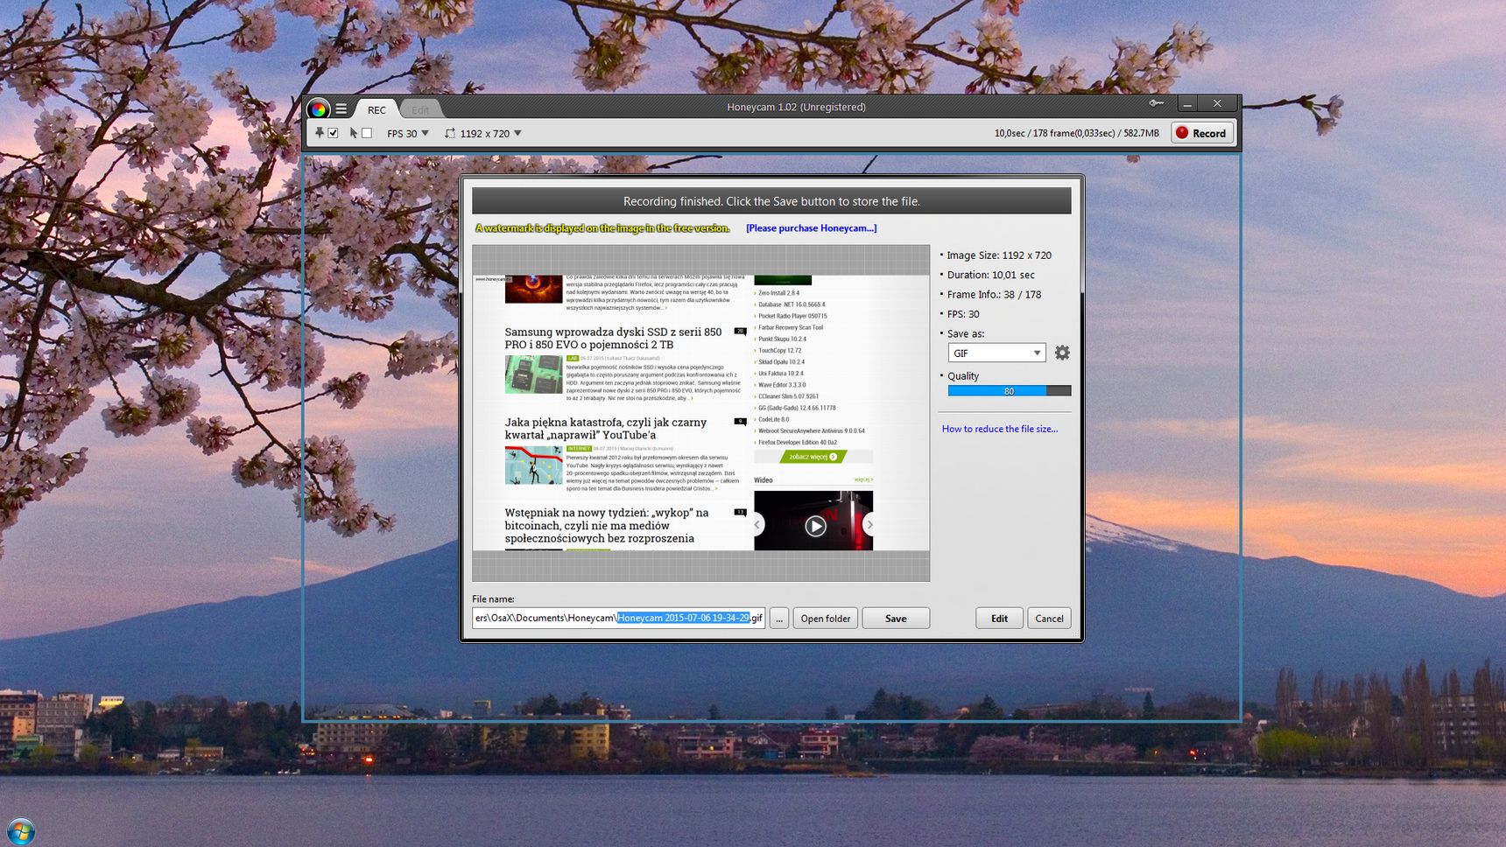This screenshot has height=847, width=1506.
Task: Click 'Image Size: 1192 x 720' text
Action: [999, 255]
